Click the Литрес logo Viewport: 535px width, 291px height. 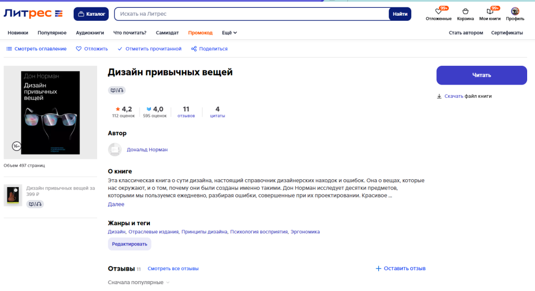pyautogui.click(x=33, y=14)
